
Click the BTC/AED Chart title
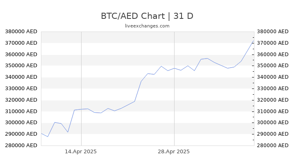147,16
